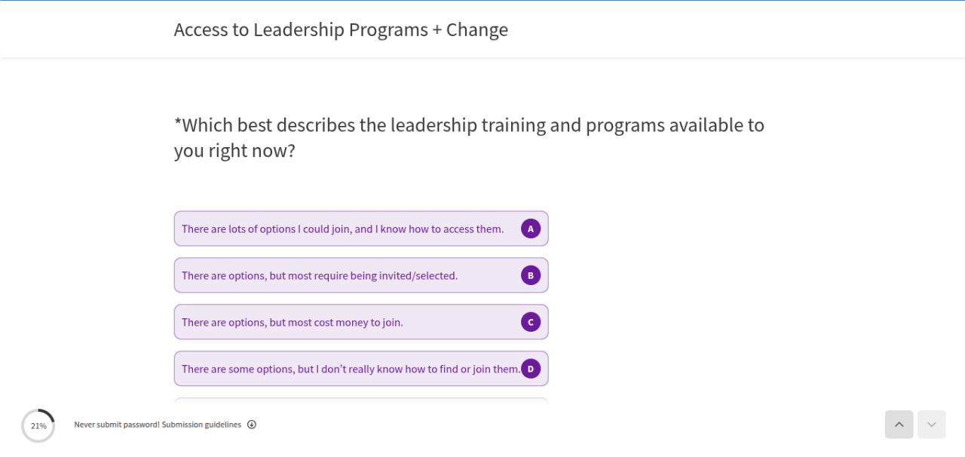The image size is (965, 457).
Task: Go to next question with down chevron
Action: tap(932, 425)
